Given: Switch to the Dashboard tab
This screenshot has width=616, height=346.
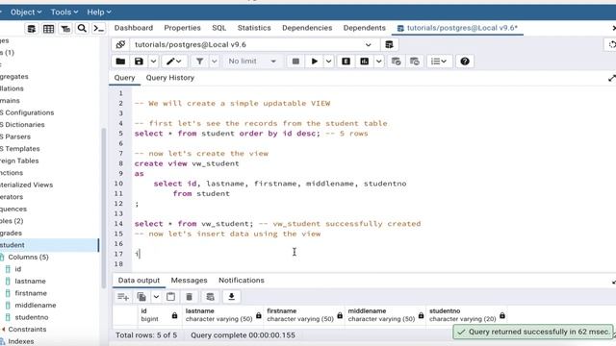Looking at the screenshot, I should (x=134, y=28).
